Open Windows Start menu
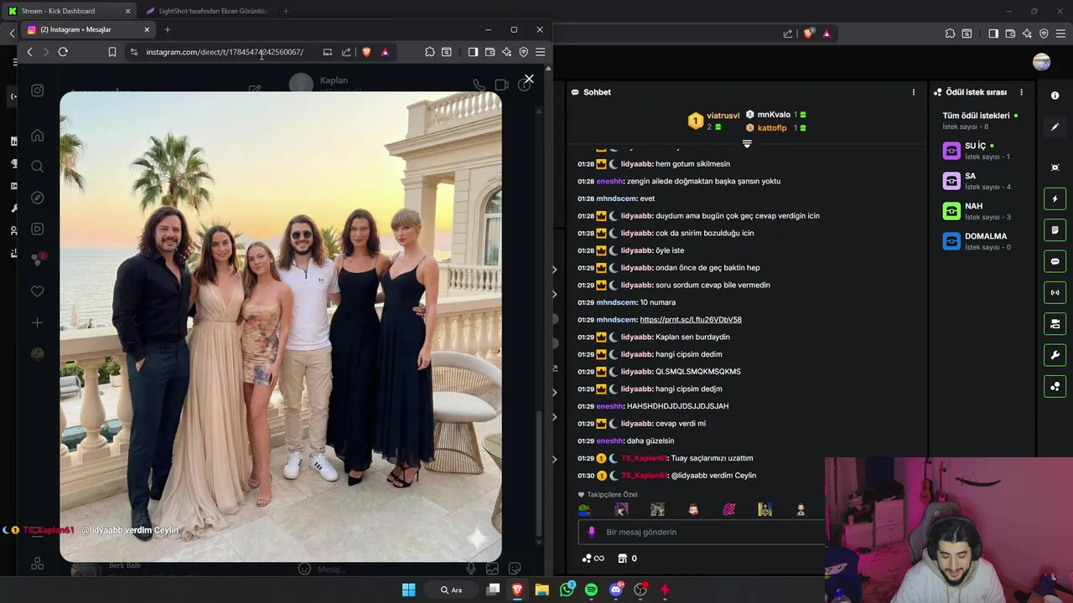The image size is (1073, 603). pos(408,590)
